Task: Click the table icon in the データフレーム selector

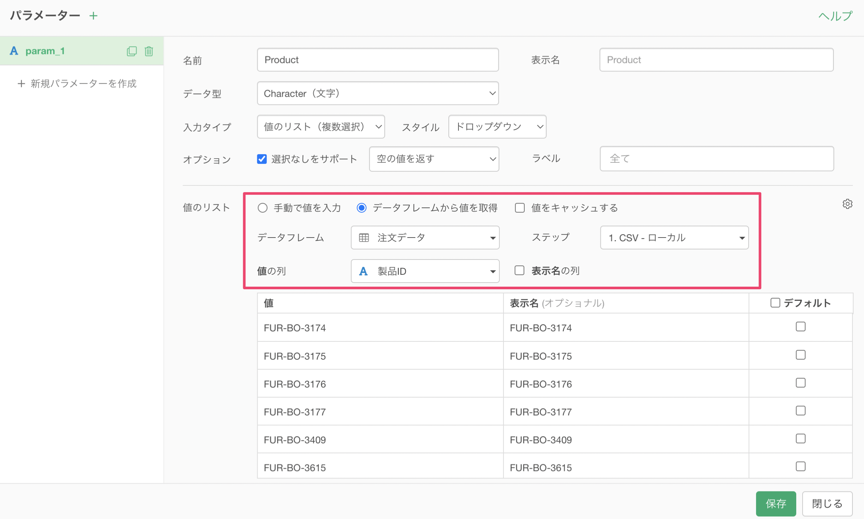Action: [x=364, y=238]
